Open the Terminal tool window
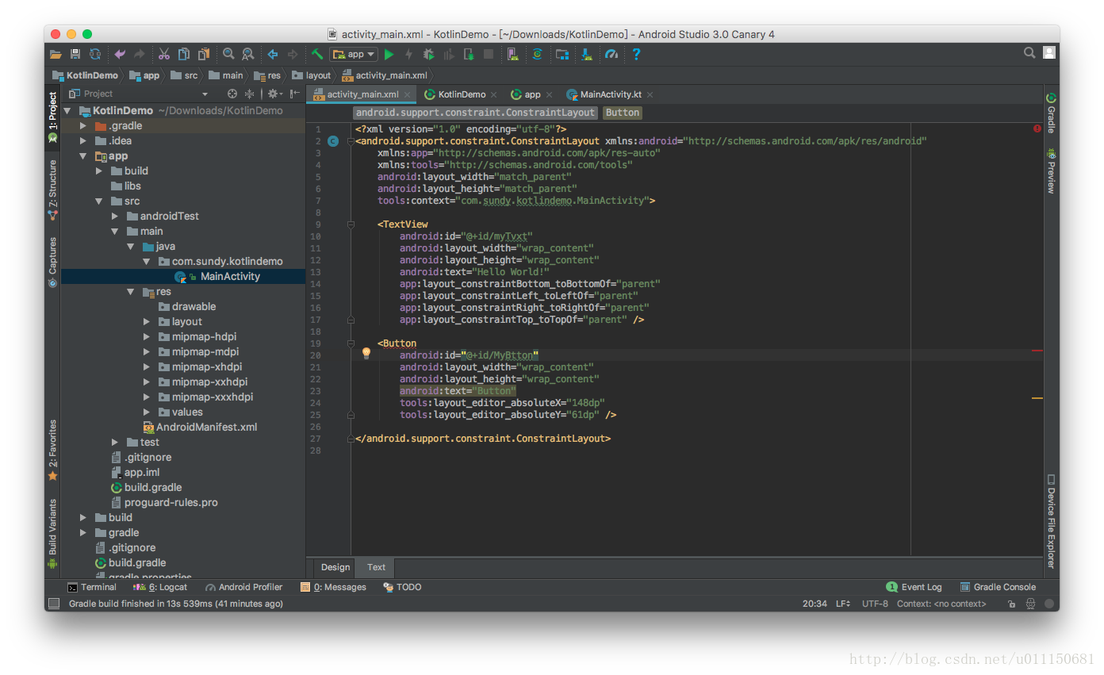 [x=92, y=587]
